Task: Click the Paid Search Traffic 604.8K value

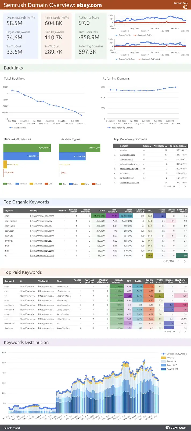Action: [x=54, y=23]
